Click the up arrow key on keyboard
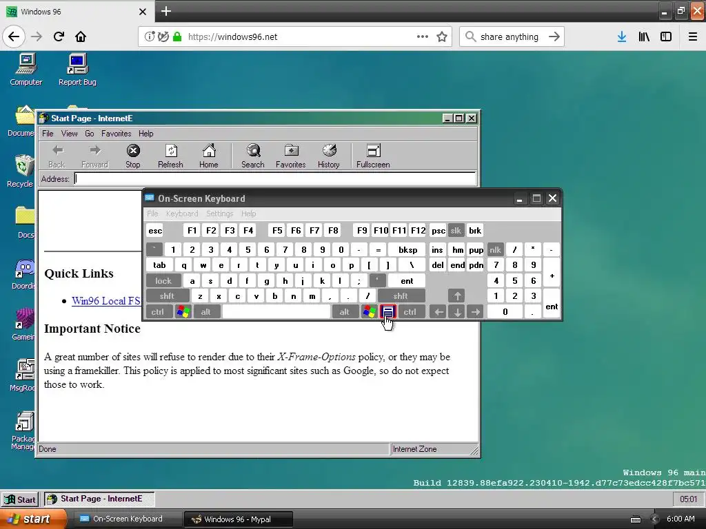This screenshot has width=706, height=529. coord(457,296)
